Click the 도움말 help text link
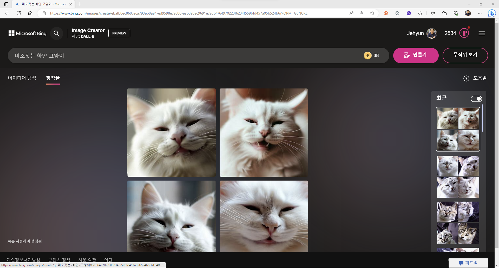This screenshot has width=499, height=268. 480,78
